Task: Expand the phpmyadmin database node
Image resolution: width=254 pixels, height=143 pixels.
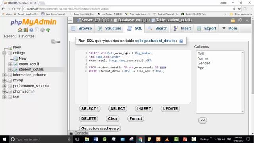Action: (4, 91)
